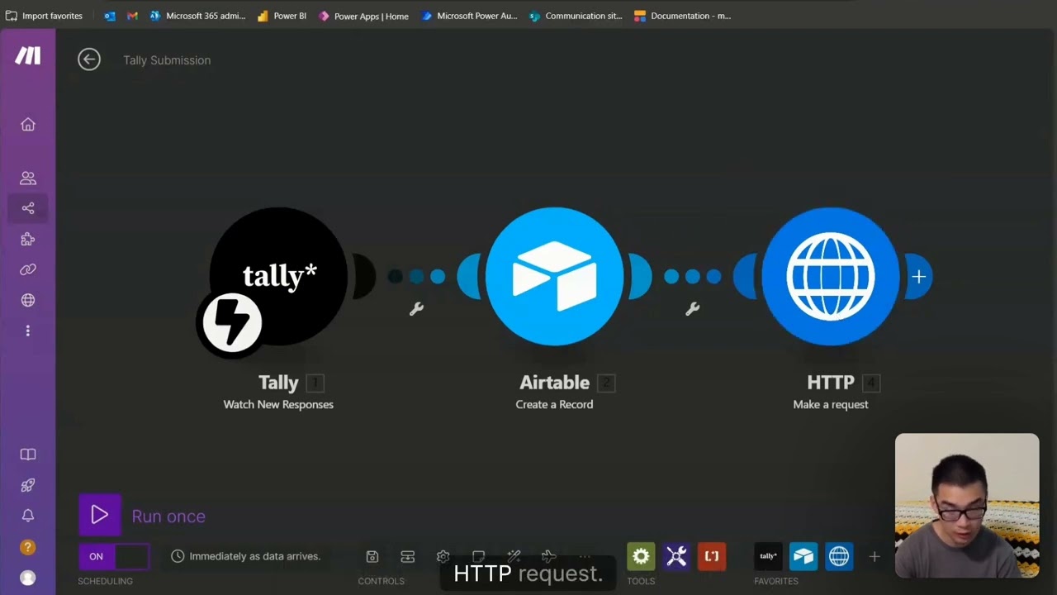Open the Outlook bookmark icon

pos(110,16)
